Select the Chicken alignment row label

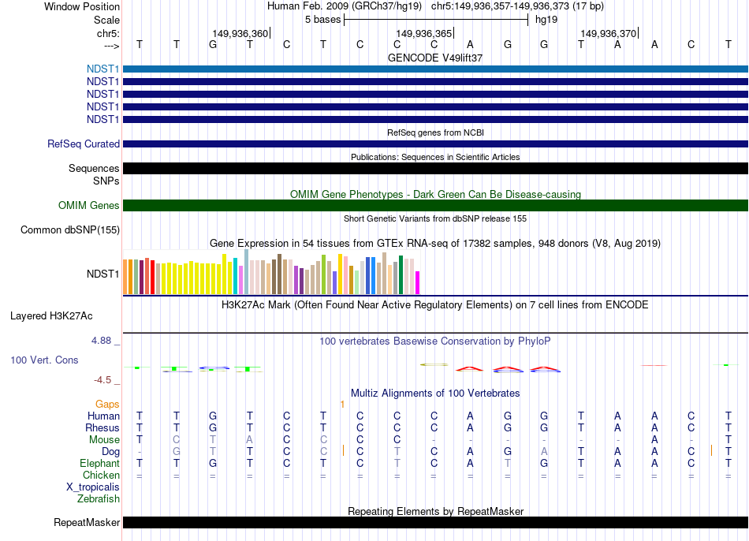coord(101,475)
